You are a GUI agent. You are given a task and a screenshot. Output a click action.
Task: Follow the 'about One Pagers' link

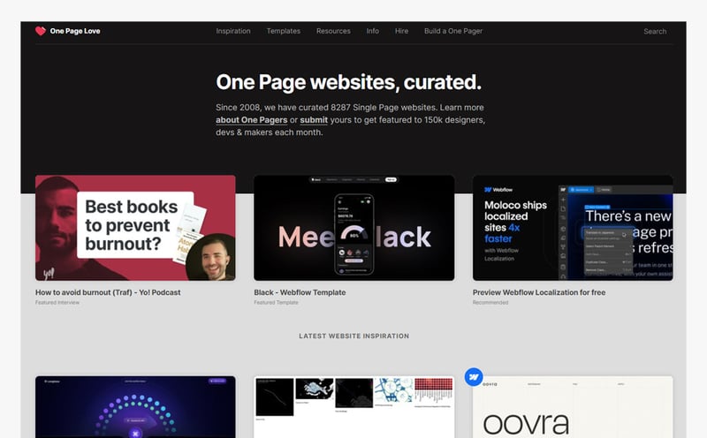(x=251, y=120)
